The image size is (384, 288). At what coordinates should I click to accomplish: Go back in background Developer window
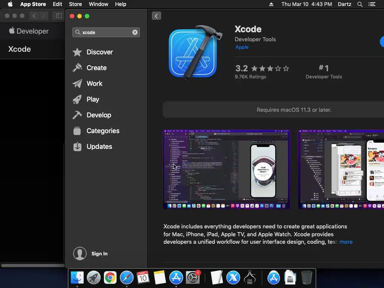coord(34,16)
